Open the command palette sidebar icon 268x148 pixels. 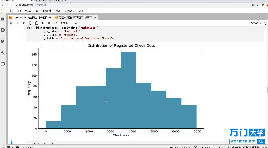pos(3,41)
